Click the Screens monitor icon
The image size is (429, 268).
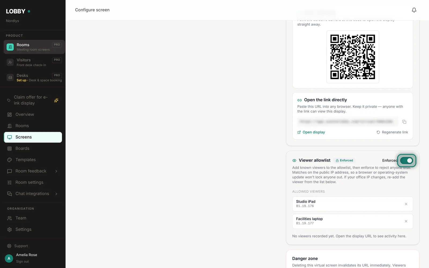(10, 137)
